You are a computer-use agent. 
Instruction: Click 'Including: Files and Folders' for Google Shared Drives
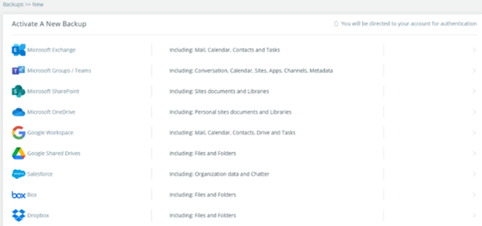pyautogui.click(x=203, y=153)
